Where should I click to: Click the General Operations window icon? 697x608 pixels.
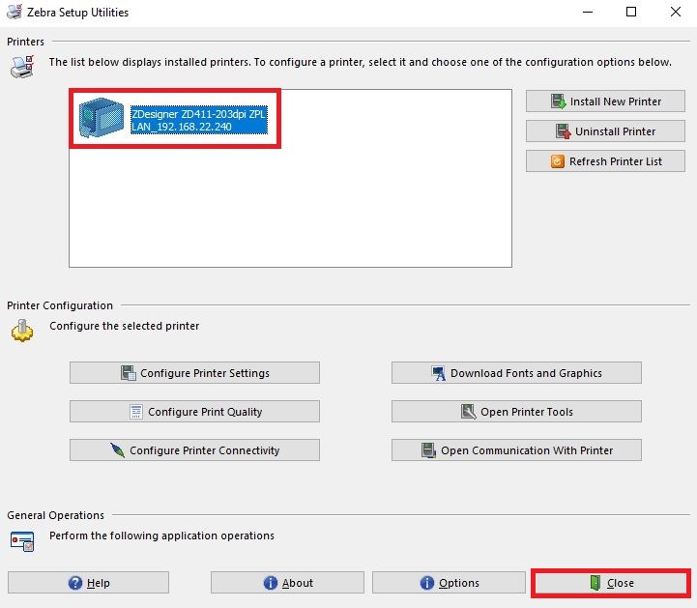pos(22,541)
